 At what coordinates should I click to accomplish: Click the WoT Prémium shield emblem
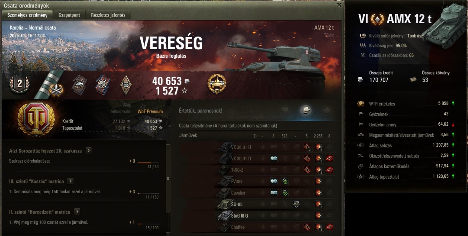click(36, 120)
